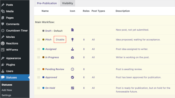Click the Statuses speech bubble icon
This screenshot has height=98, width=175.
click(3, 77)
